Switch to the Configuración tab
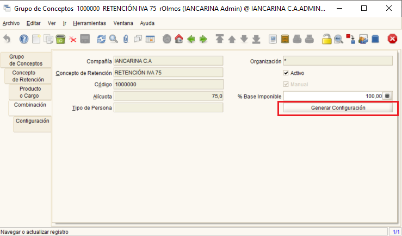This screenshot has height=236, width=402. pyautogui.click(x=32, y=124)
